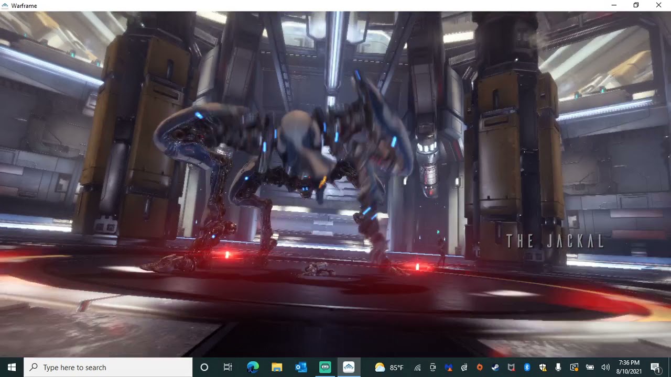Viewport: 671px width, 377px height.
Task: Click the microphone tray icon
Action: pos(558,368)
